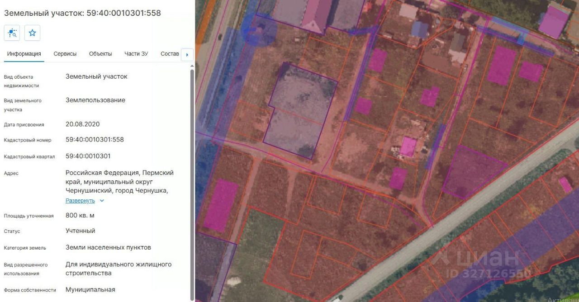Select the date value 20.08.2020

(83, 124)
